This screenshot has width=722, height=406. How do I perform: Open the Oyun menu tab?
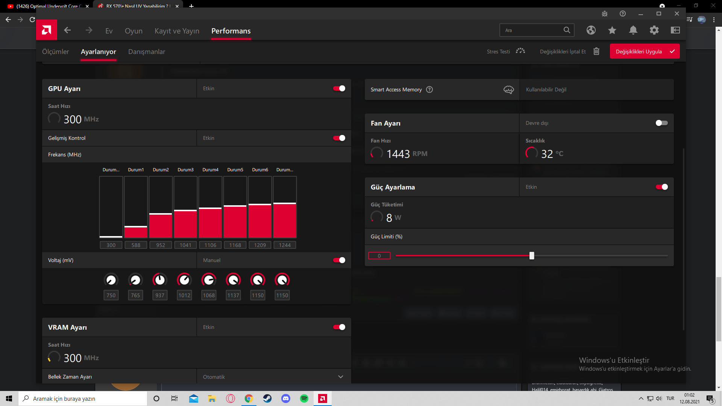pyautogui.click(x=133, y=31)
